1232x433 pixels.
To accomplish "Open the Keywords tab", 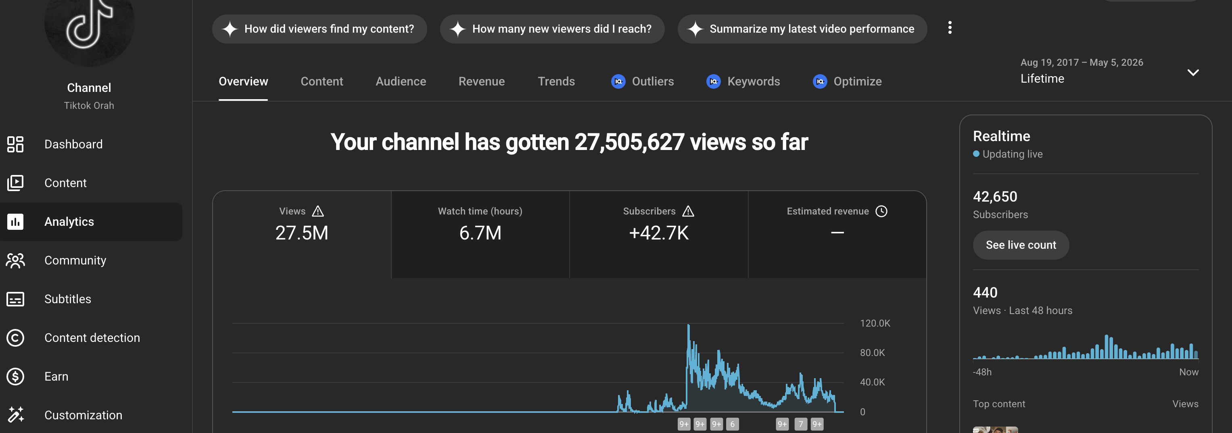I will click(x=743, y=81).
